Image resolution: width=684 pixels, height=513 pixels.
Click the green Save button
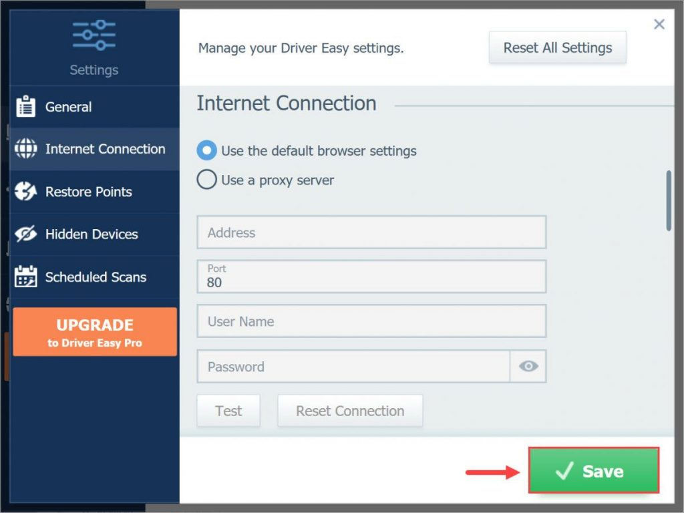(x=594, y=471)
